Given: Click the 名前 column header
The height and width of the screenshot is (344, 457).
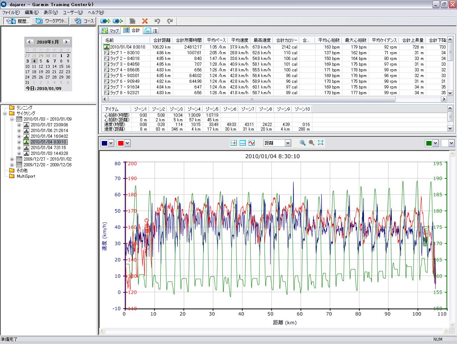Looking at the screenshot, I should pyautogui.click(x=126, y=40).
